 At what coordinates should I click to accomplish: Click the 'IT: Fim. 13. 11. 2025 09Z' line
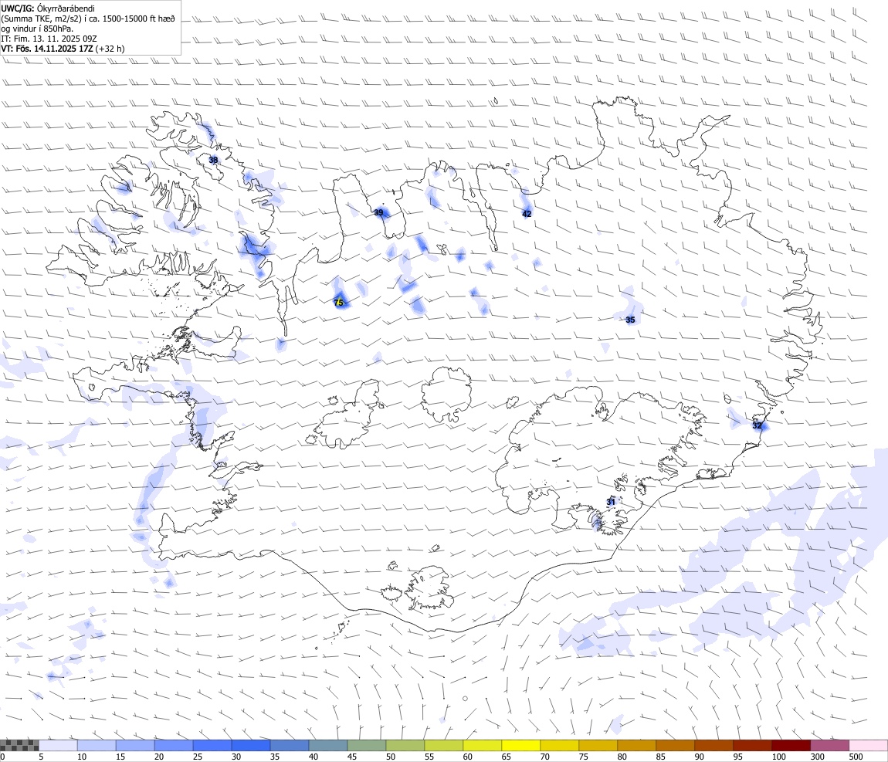click(x=49, y=39)
